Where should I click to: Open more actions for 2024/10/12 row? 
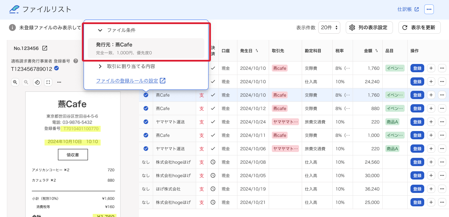coord(442,108)
